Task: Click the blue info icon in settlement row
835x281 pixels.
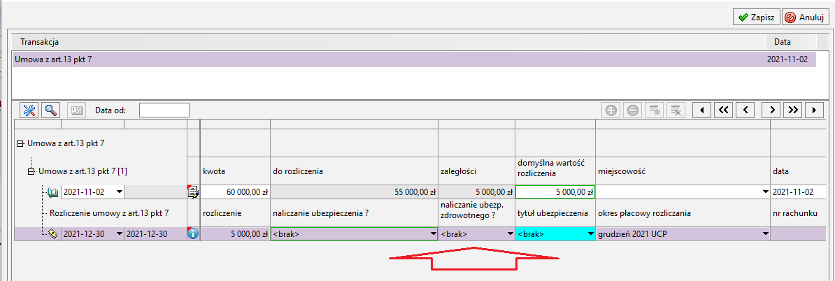Action: (193, 233)
